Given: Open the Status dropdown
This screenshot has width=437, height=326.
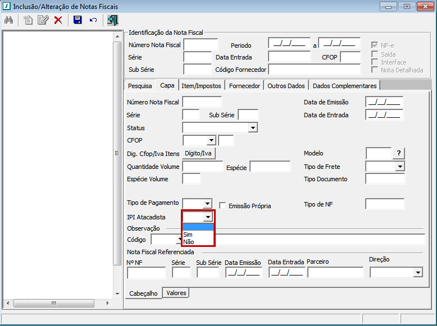Looking at the screenshot, I should pos(253,128).
